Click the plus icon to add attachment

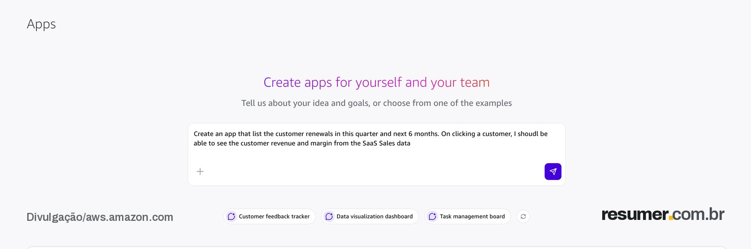point(200,172)
